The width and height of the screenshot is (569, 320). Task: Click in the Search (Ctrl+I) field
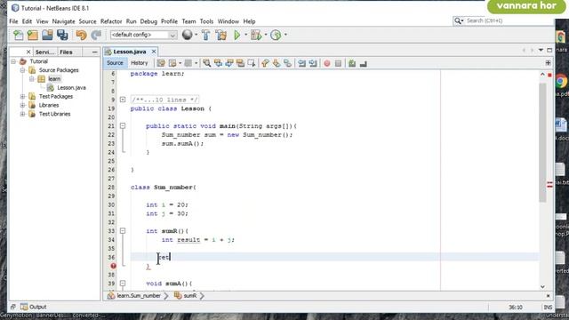[x=508, y=21]
